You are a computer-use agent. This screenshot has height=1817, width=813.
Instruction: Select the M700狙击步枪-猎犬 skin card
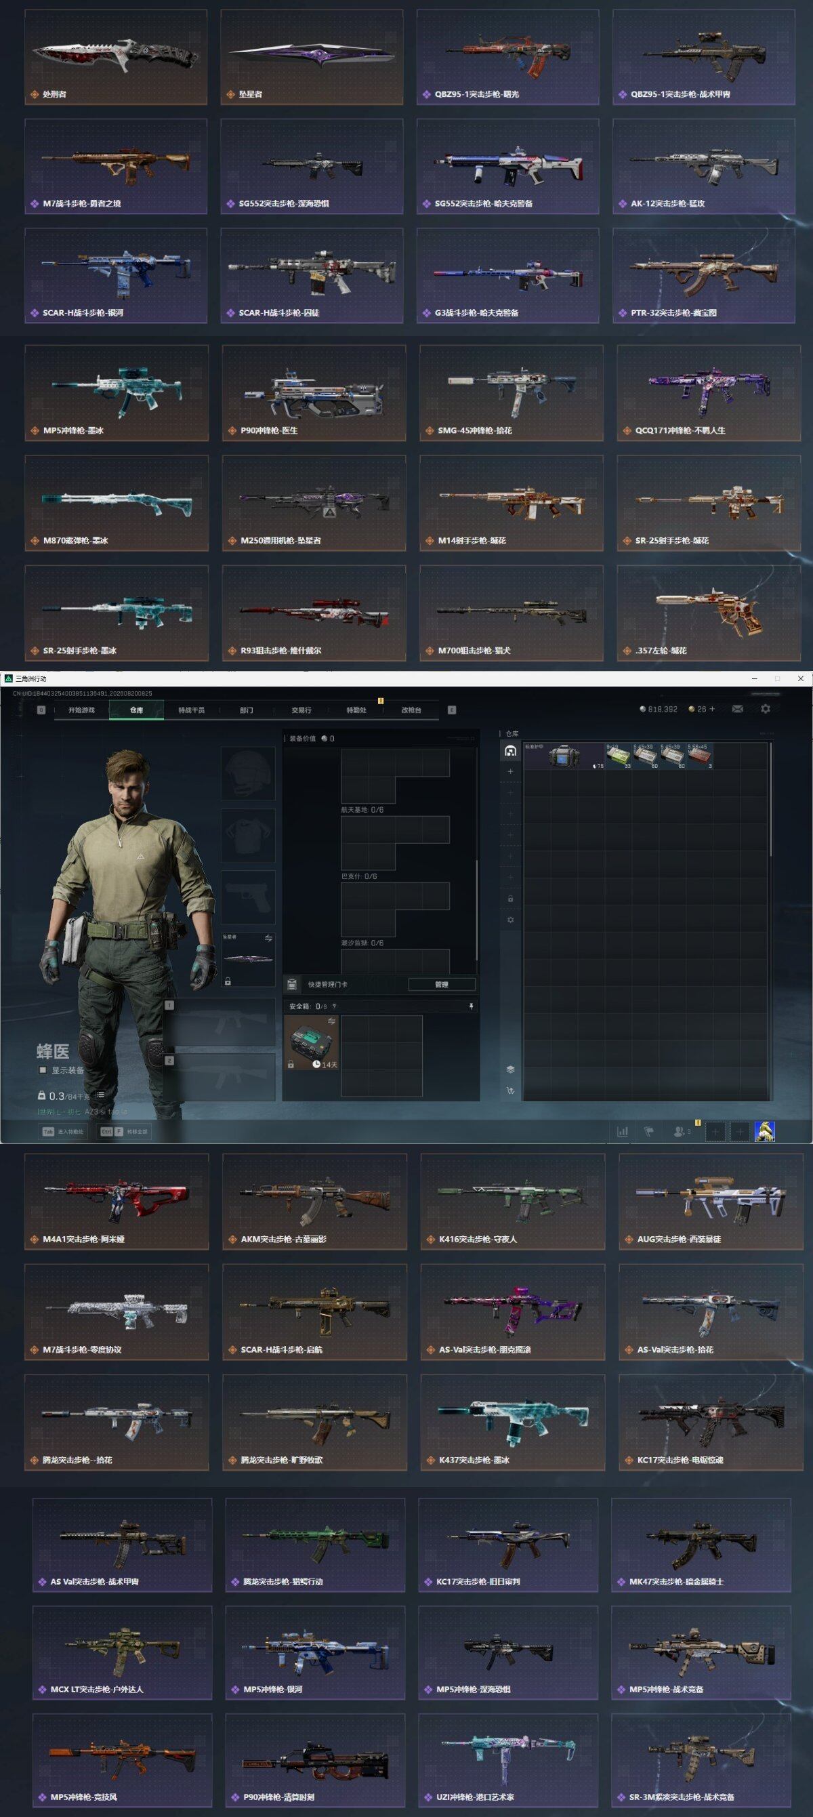512,613
